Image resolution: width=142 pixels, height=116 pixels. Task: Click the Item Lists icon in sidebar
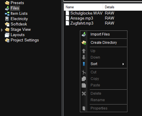pyautogui.click(x=7, y=14)
